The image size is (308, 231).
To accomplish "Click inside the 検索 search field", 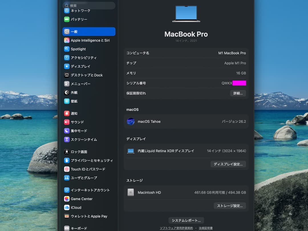I will click(x=89, y=6).
